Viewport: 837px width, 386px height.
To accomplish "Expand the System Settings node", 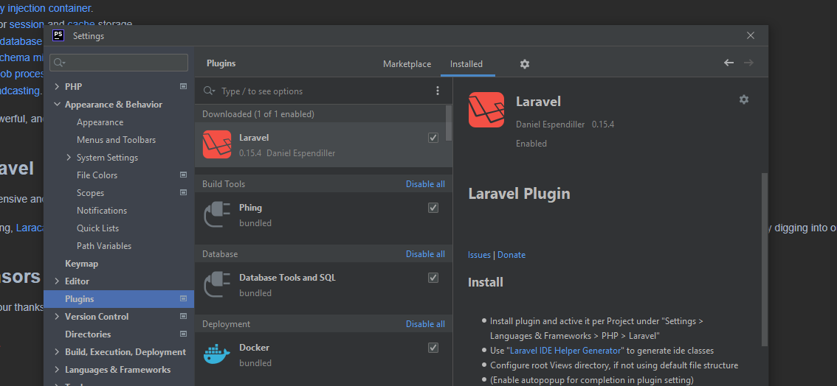I will tap(69, 157).
